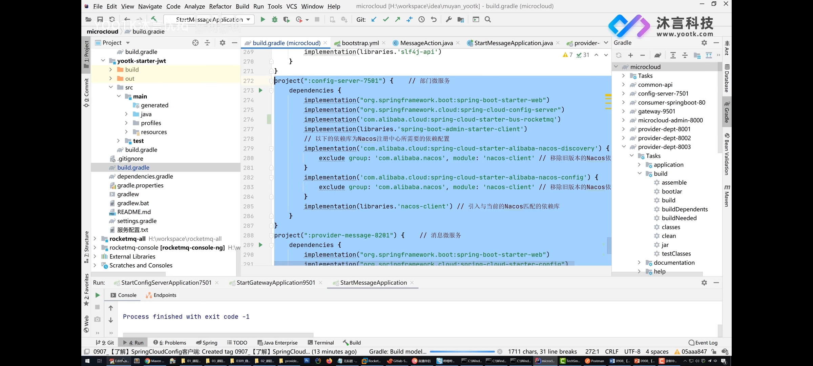Run the bootJar Gradle task

(672, 191)
